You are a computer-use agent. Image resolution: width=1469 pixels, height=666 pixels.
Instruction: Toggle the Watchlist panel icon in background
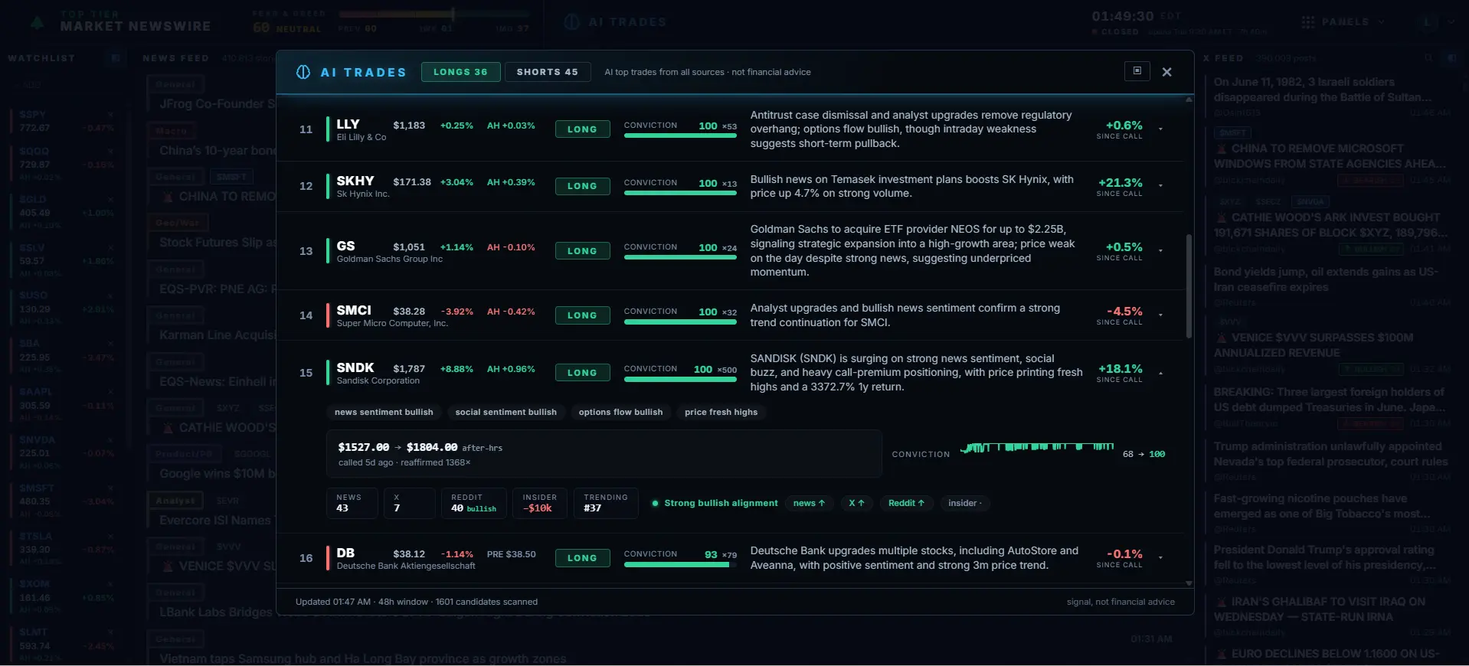point(115,58)
